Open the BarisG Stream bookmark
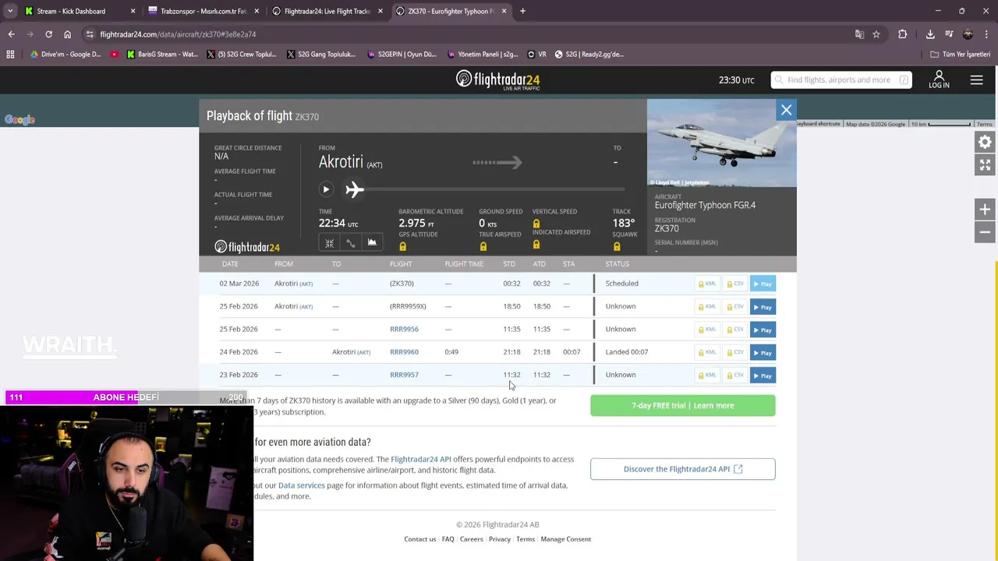This screenshot has width=998, height=561. coord(162,55)
